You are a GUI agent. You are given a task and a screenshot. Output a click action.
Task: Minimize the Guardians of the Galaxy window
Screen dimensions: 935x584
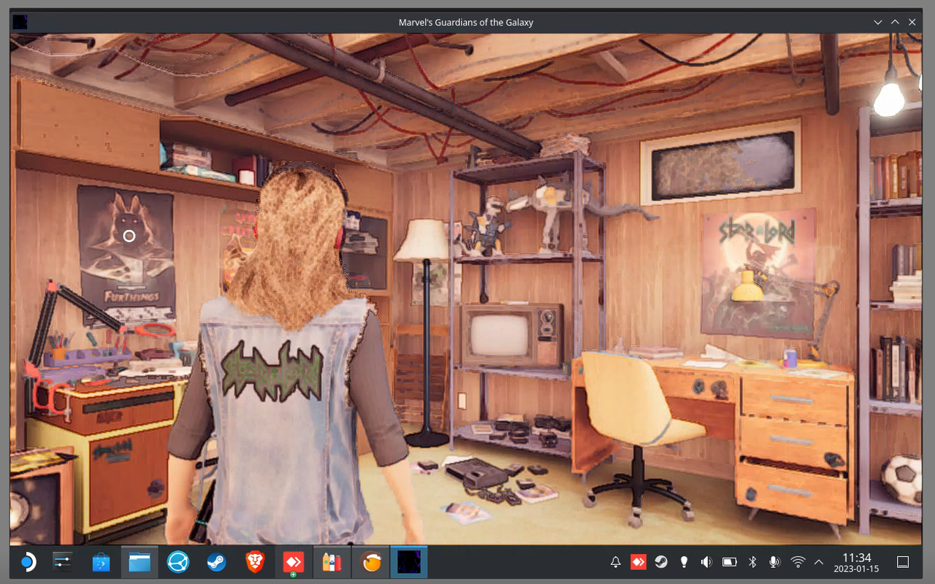coord(878,22)
